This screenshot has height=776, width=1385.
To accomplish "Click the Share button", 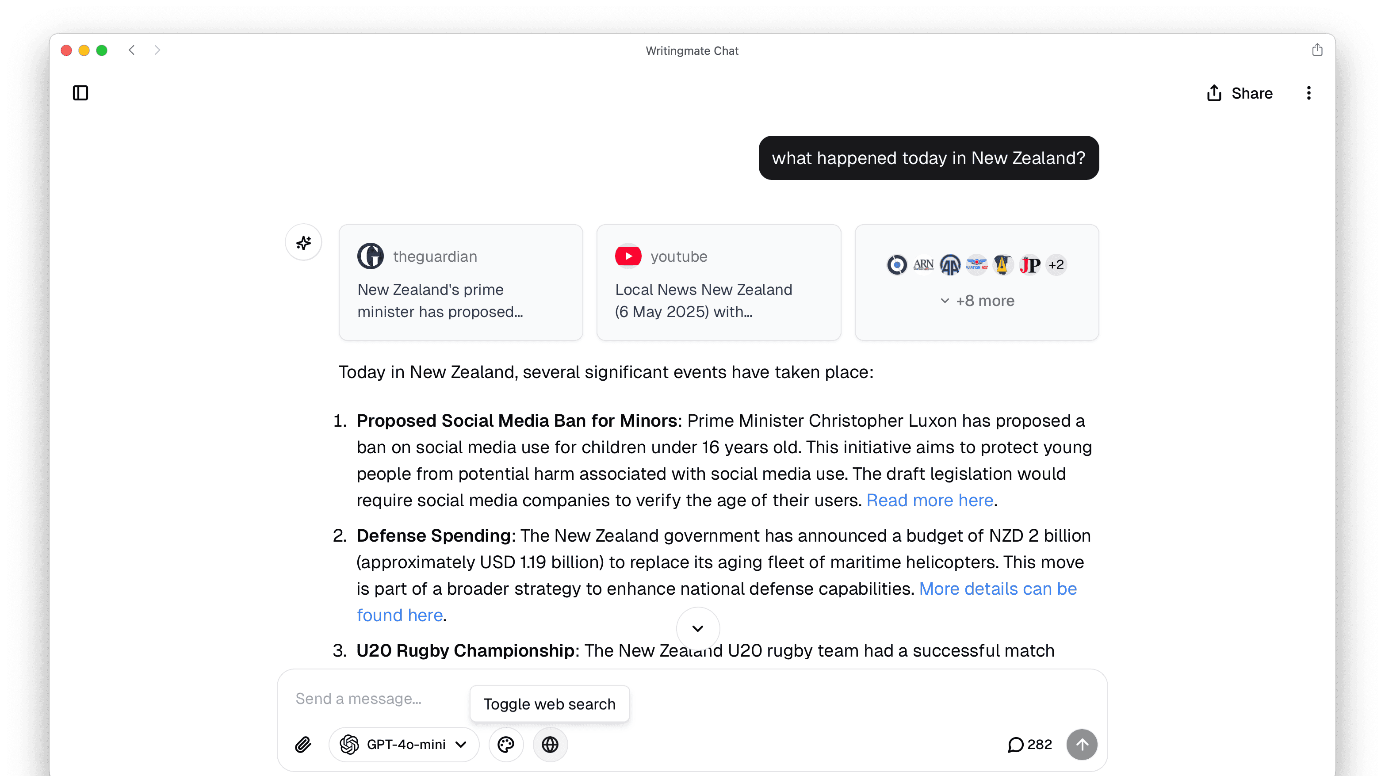I will (1240, 93).
